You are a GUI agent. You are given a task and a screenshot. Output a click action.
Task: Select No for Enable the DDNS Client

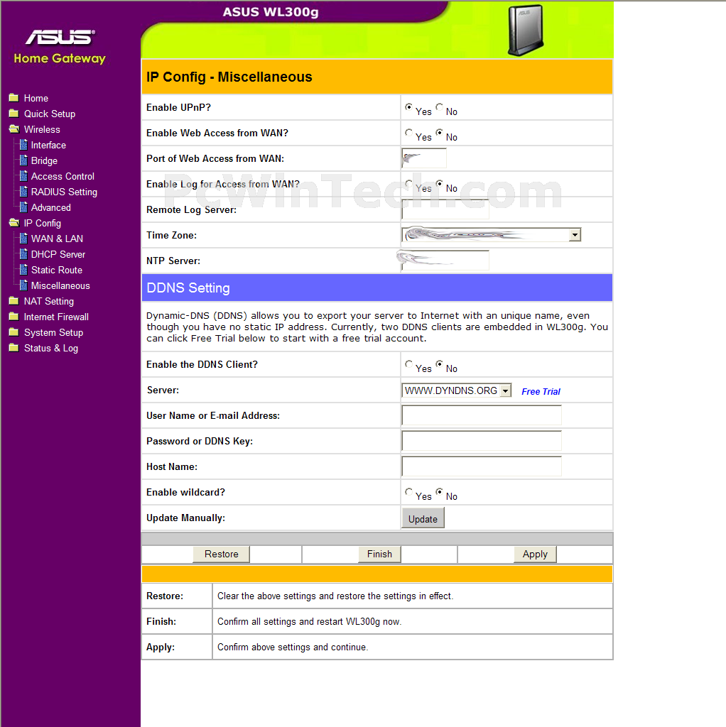[x=439, y=364]
